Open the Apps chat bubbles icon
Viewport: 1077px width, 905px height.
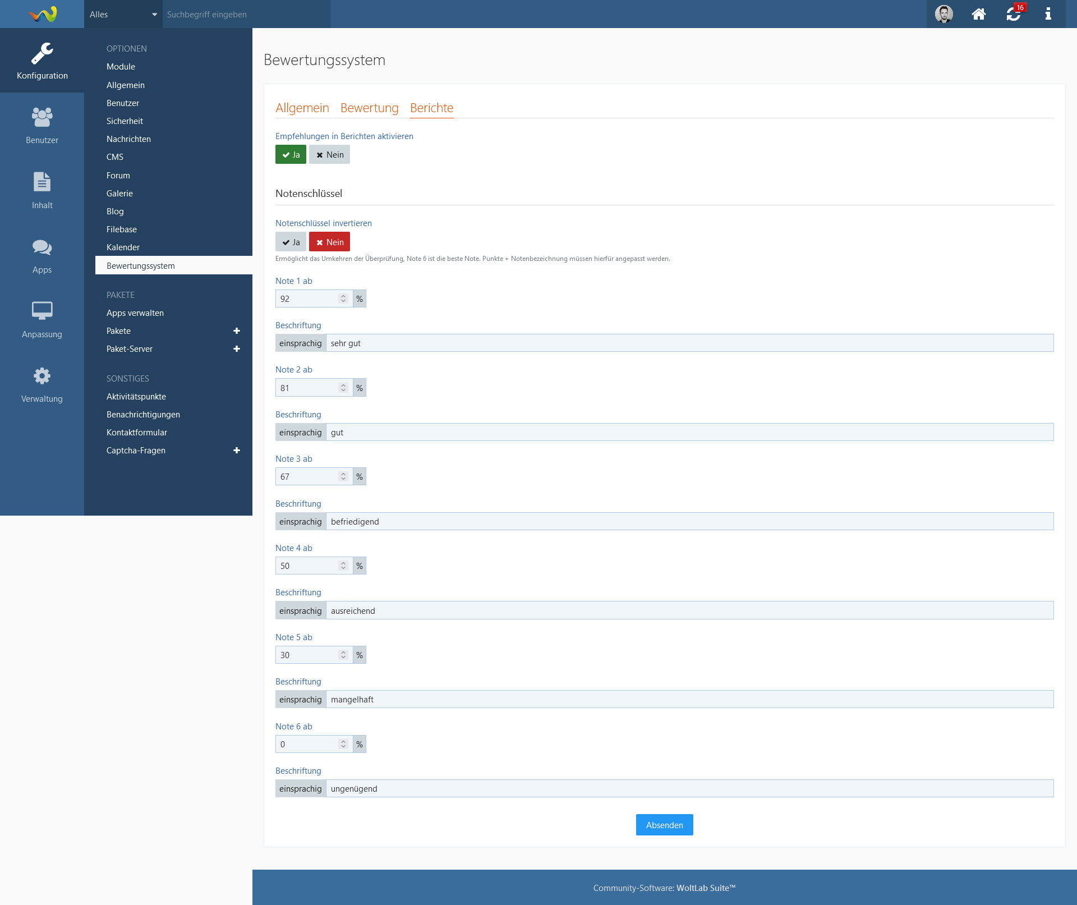(x=42, y=247)
